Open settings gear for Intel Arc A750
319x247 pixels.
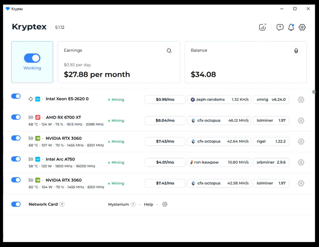coord(301,162)
